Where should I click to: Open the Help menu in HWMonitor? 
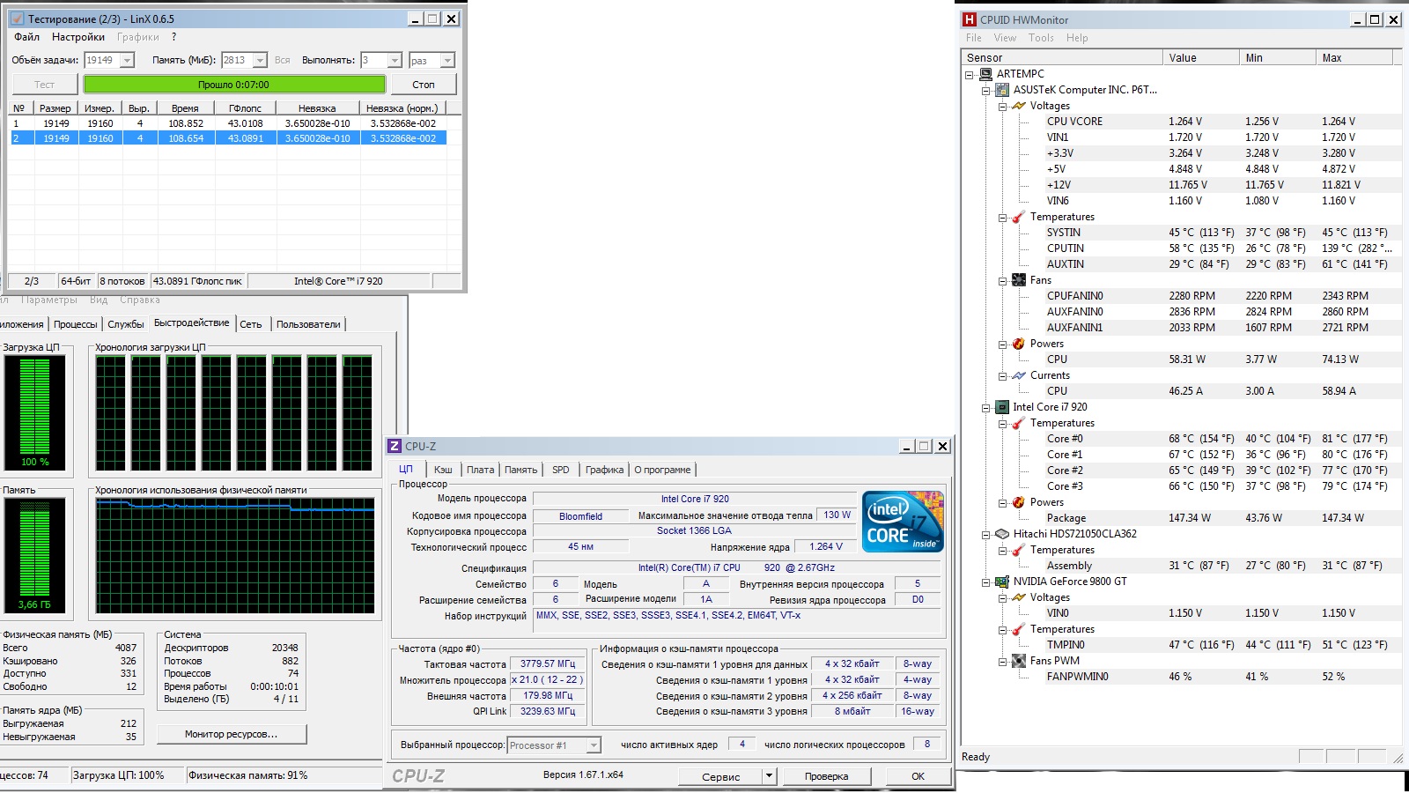tap(1077, 38)
